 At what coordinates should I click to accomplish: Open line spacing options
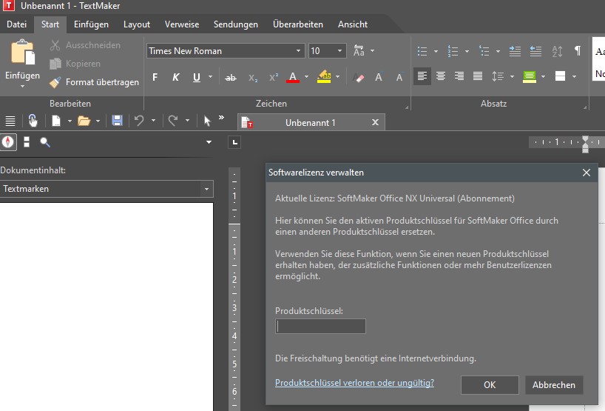(498, 76)
